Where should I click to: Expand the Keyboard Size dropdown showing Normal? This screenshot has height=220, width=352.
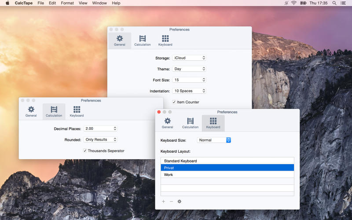[214, 140]
